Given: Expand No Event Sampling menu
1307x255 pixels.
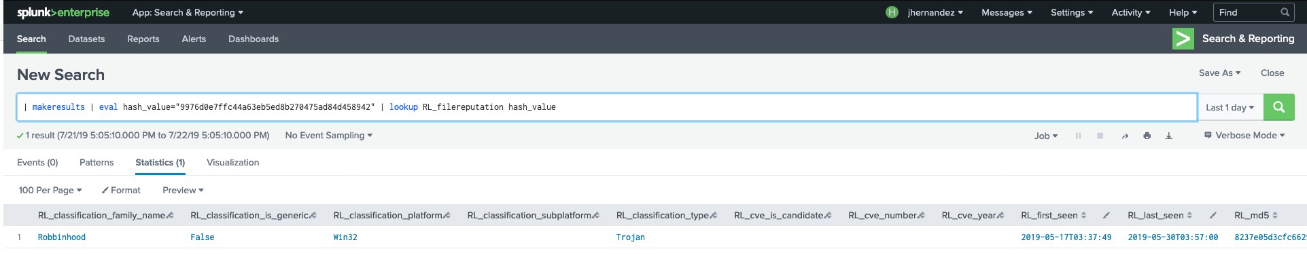Looking at the screenshot, I should (x=329, y=136).
